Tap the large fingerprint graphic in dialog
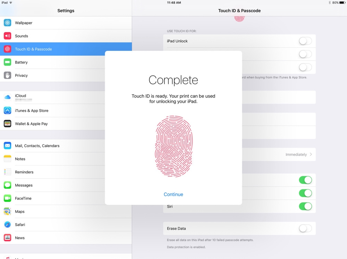The height and width of the screenshot is (259, 347). point(173,146)
